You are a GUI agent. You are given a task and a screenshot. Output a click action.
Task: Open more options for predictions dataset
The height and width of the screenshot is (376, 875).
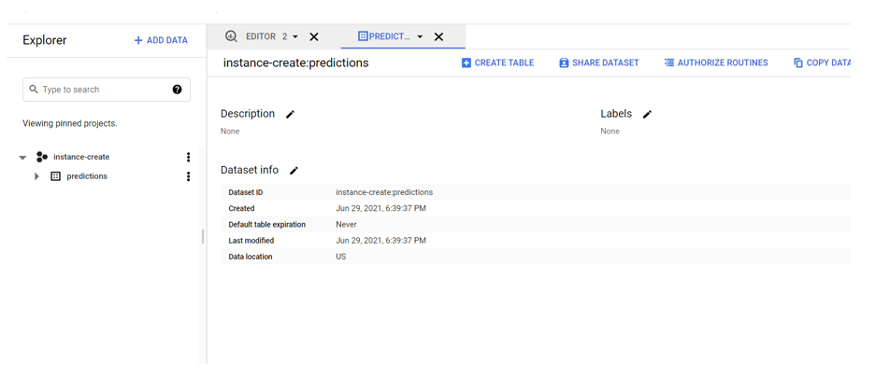coord(188,176)
